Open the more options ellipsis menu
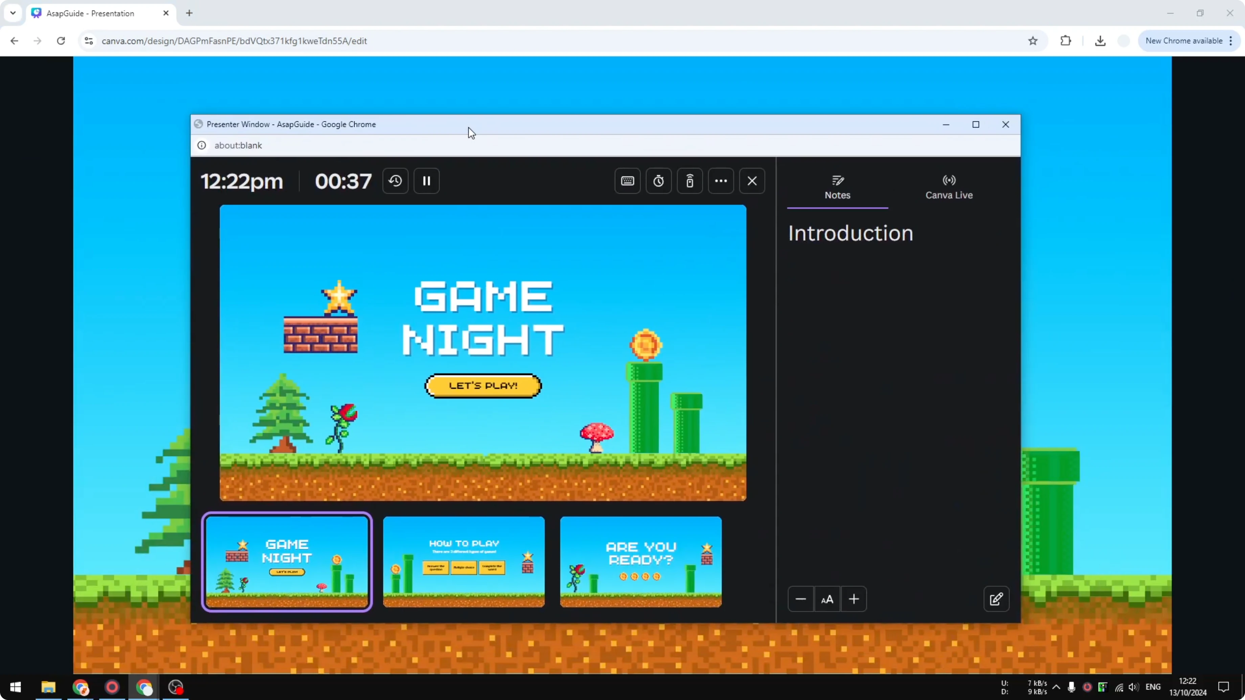1245x700 pixels. pyautogui.click(x=721, y=181)
